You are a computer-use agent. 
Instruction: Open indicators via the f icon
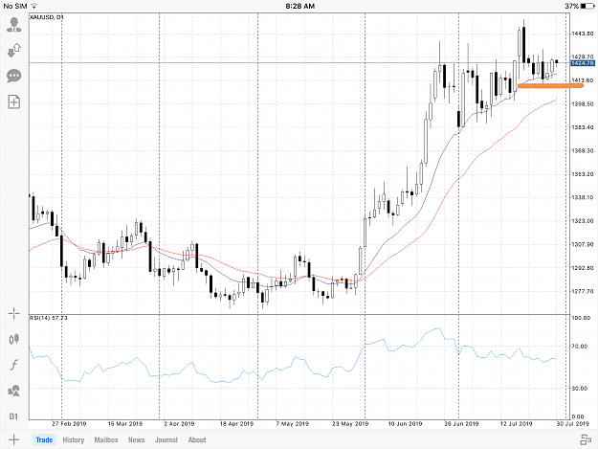click(14, 365)
